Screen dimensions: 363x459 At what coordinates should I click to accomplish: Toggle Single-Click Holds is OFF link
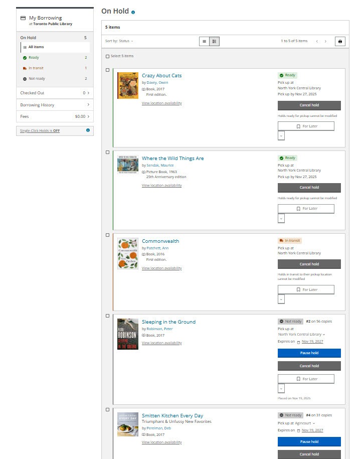[40, 131]
